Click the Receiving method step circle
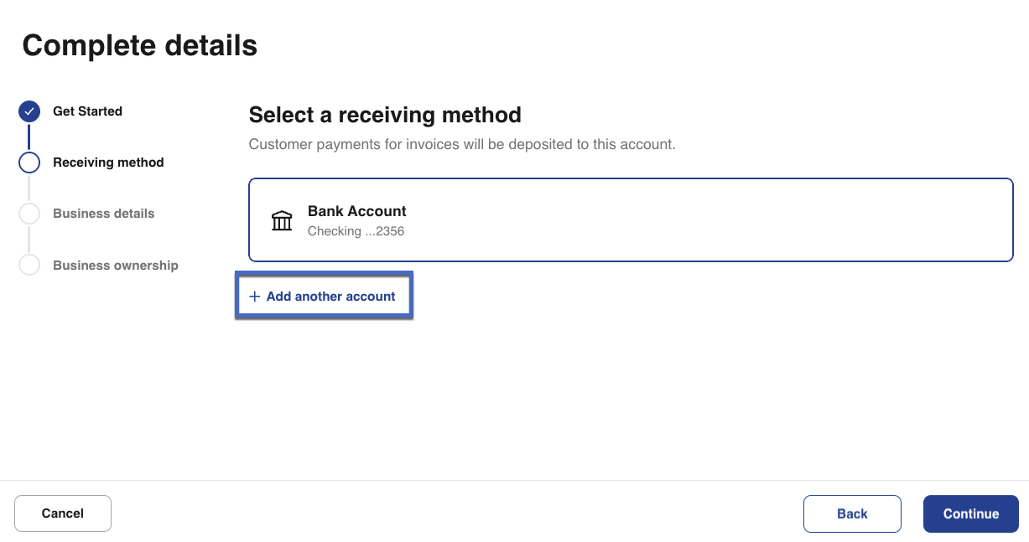Image resolution: width=1029 pixels, height=542 pixels. (29, 163)
